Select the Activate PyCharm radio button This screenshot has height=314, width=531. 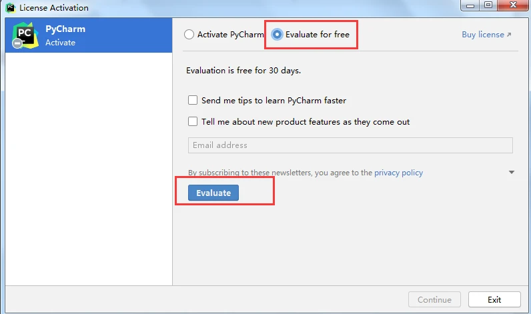189,35
